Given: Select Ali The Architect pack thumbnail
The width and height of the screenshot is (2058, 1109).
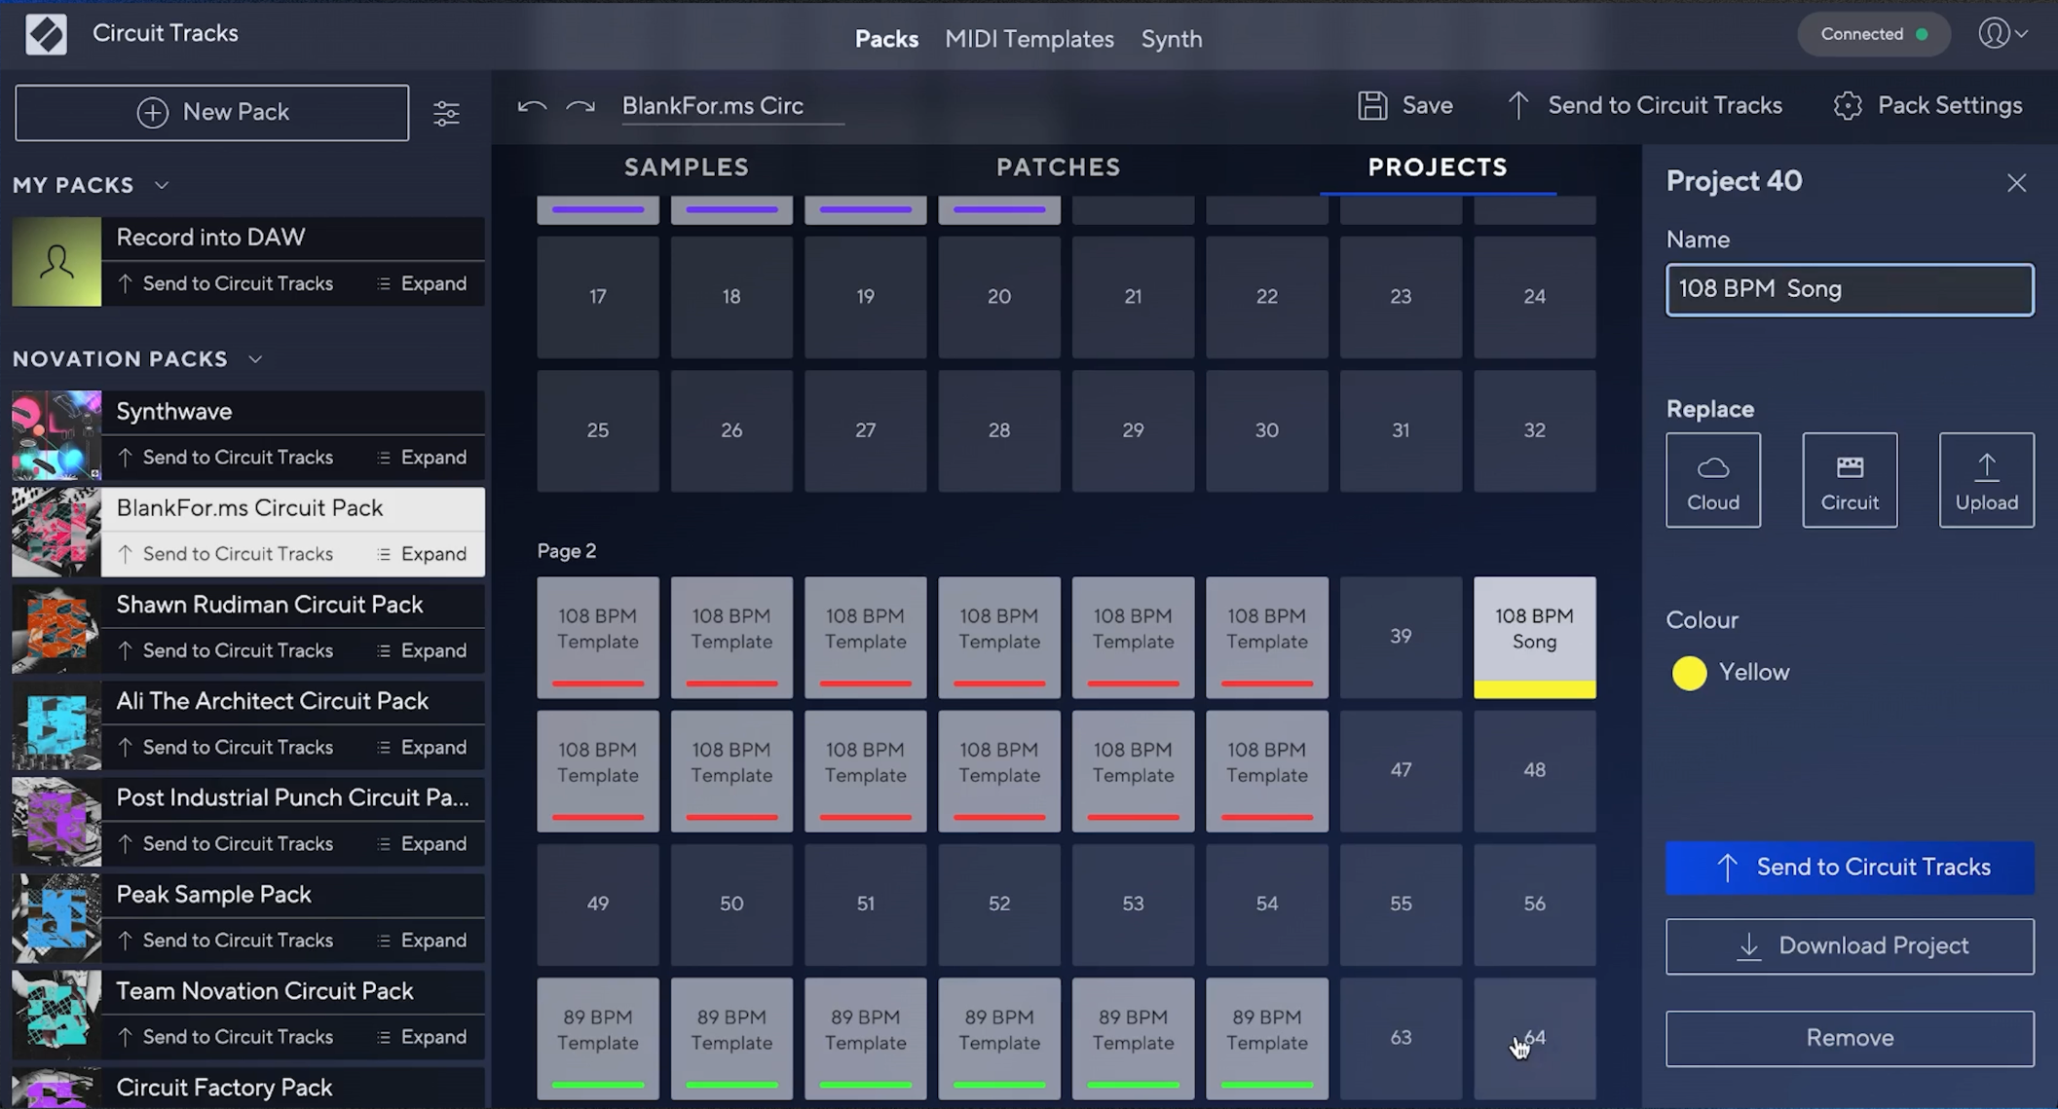Looking at the screenshot, I should [x=56, y=725].
